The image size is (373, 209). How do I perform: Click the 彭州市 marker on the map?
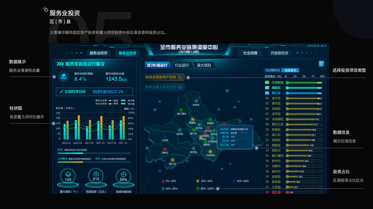pyautogui.click(x=196, y=101)
